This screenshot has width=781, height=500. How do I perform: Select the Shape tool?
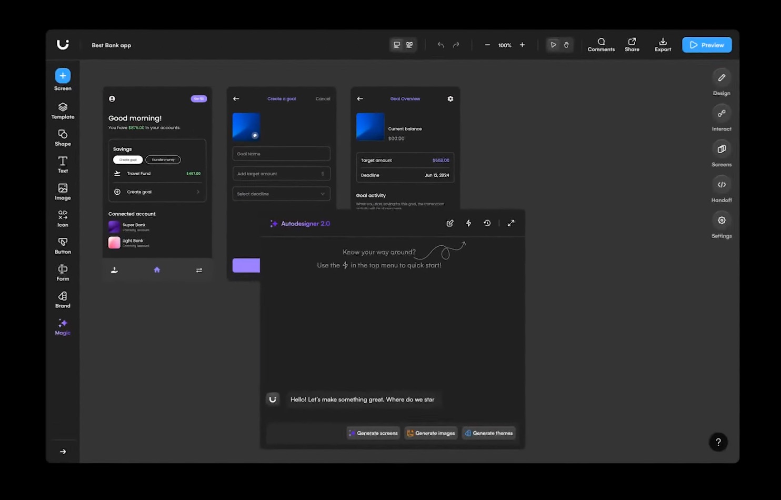(x=63, y=138)
